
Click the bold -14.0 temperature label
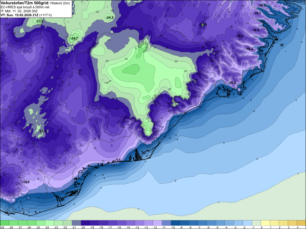(x=26, y=182)
